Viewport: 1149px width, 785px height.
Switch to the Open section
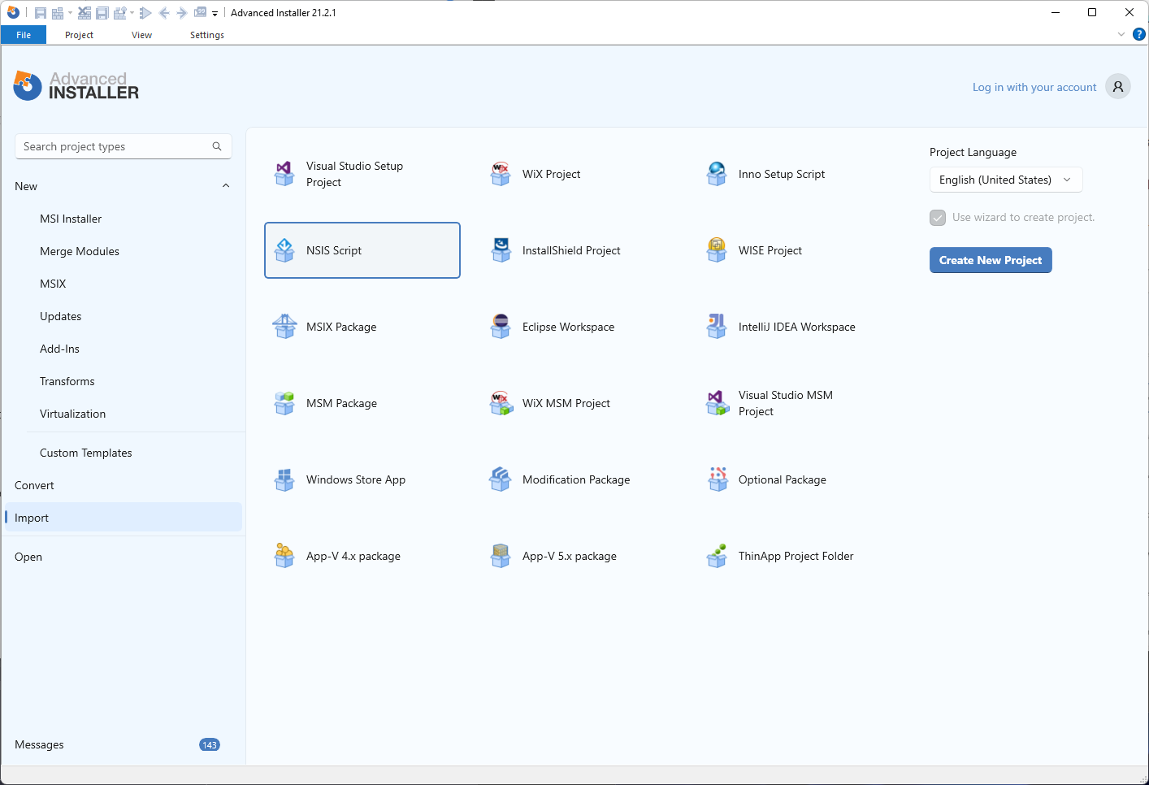pyautogui.click(x=28, y=557)
